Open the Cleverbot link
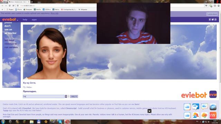Screen dimensions: 221x124 27,108
